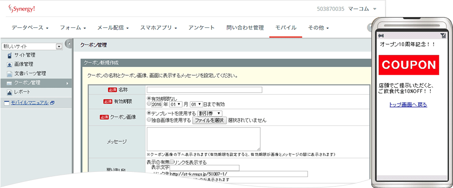The height and width of the screenshot is (188, 453).
Task: Select the モバイル tab
Action: pyautogui.click(x=286, y=28)
